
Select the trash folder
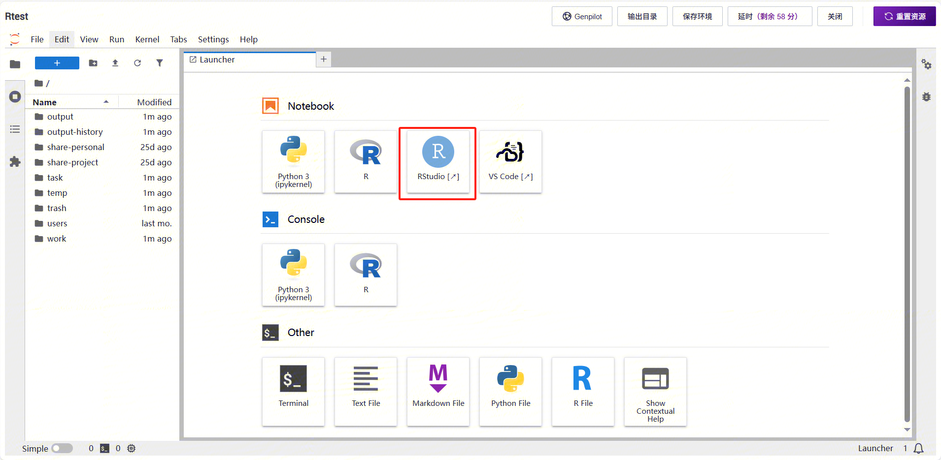(102, 208)
